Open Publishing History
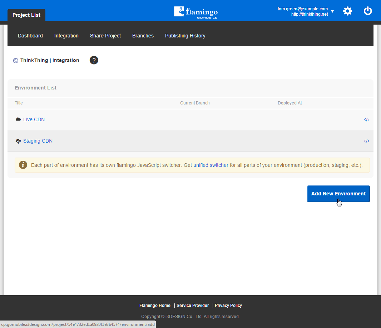 [185, 36]
